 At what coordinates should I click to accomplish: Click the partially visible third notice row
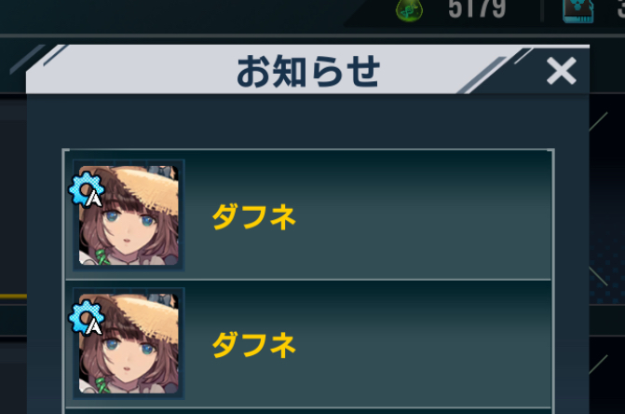tap(308, 411)
